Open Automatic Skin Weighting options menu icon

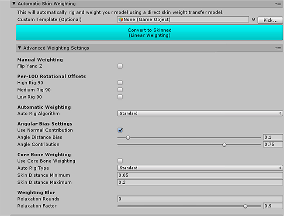point(278,3)
